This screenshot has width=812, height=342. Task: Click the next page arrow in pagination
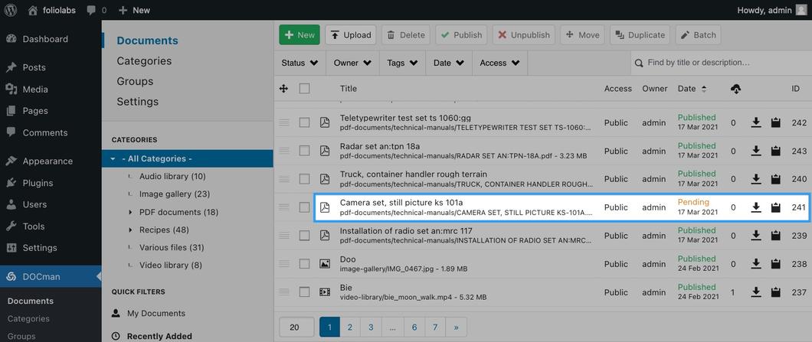457,327
